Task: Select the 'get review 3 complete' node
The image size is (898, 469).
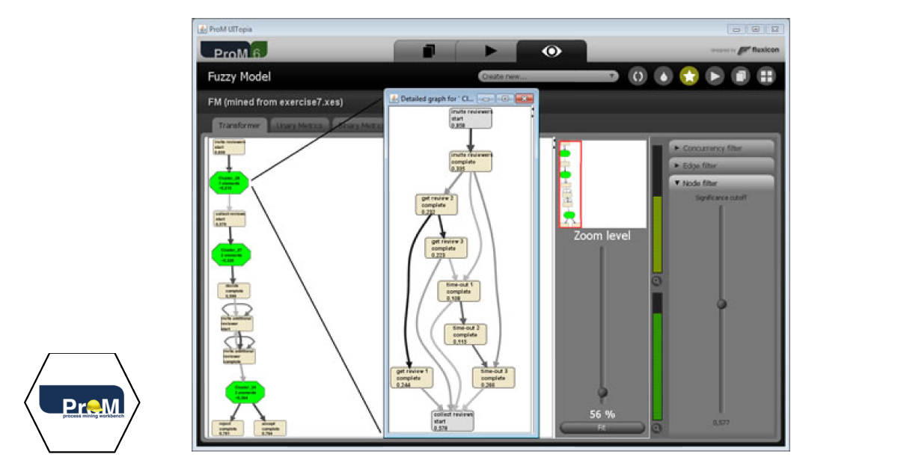Action: (447, 248)
